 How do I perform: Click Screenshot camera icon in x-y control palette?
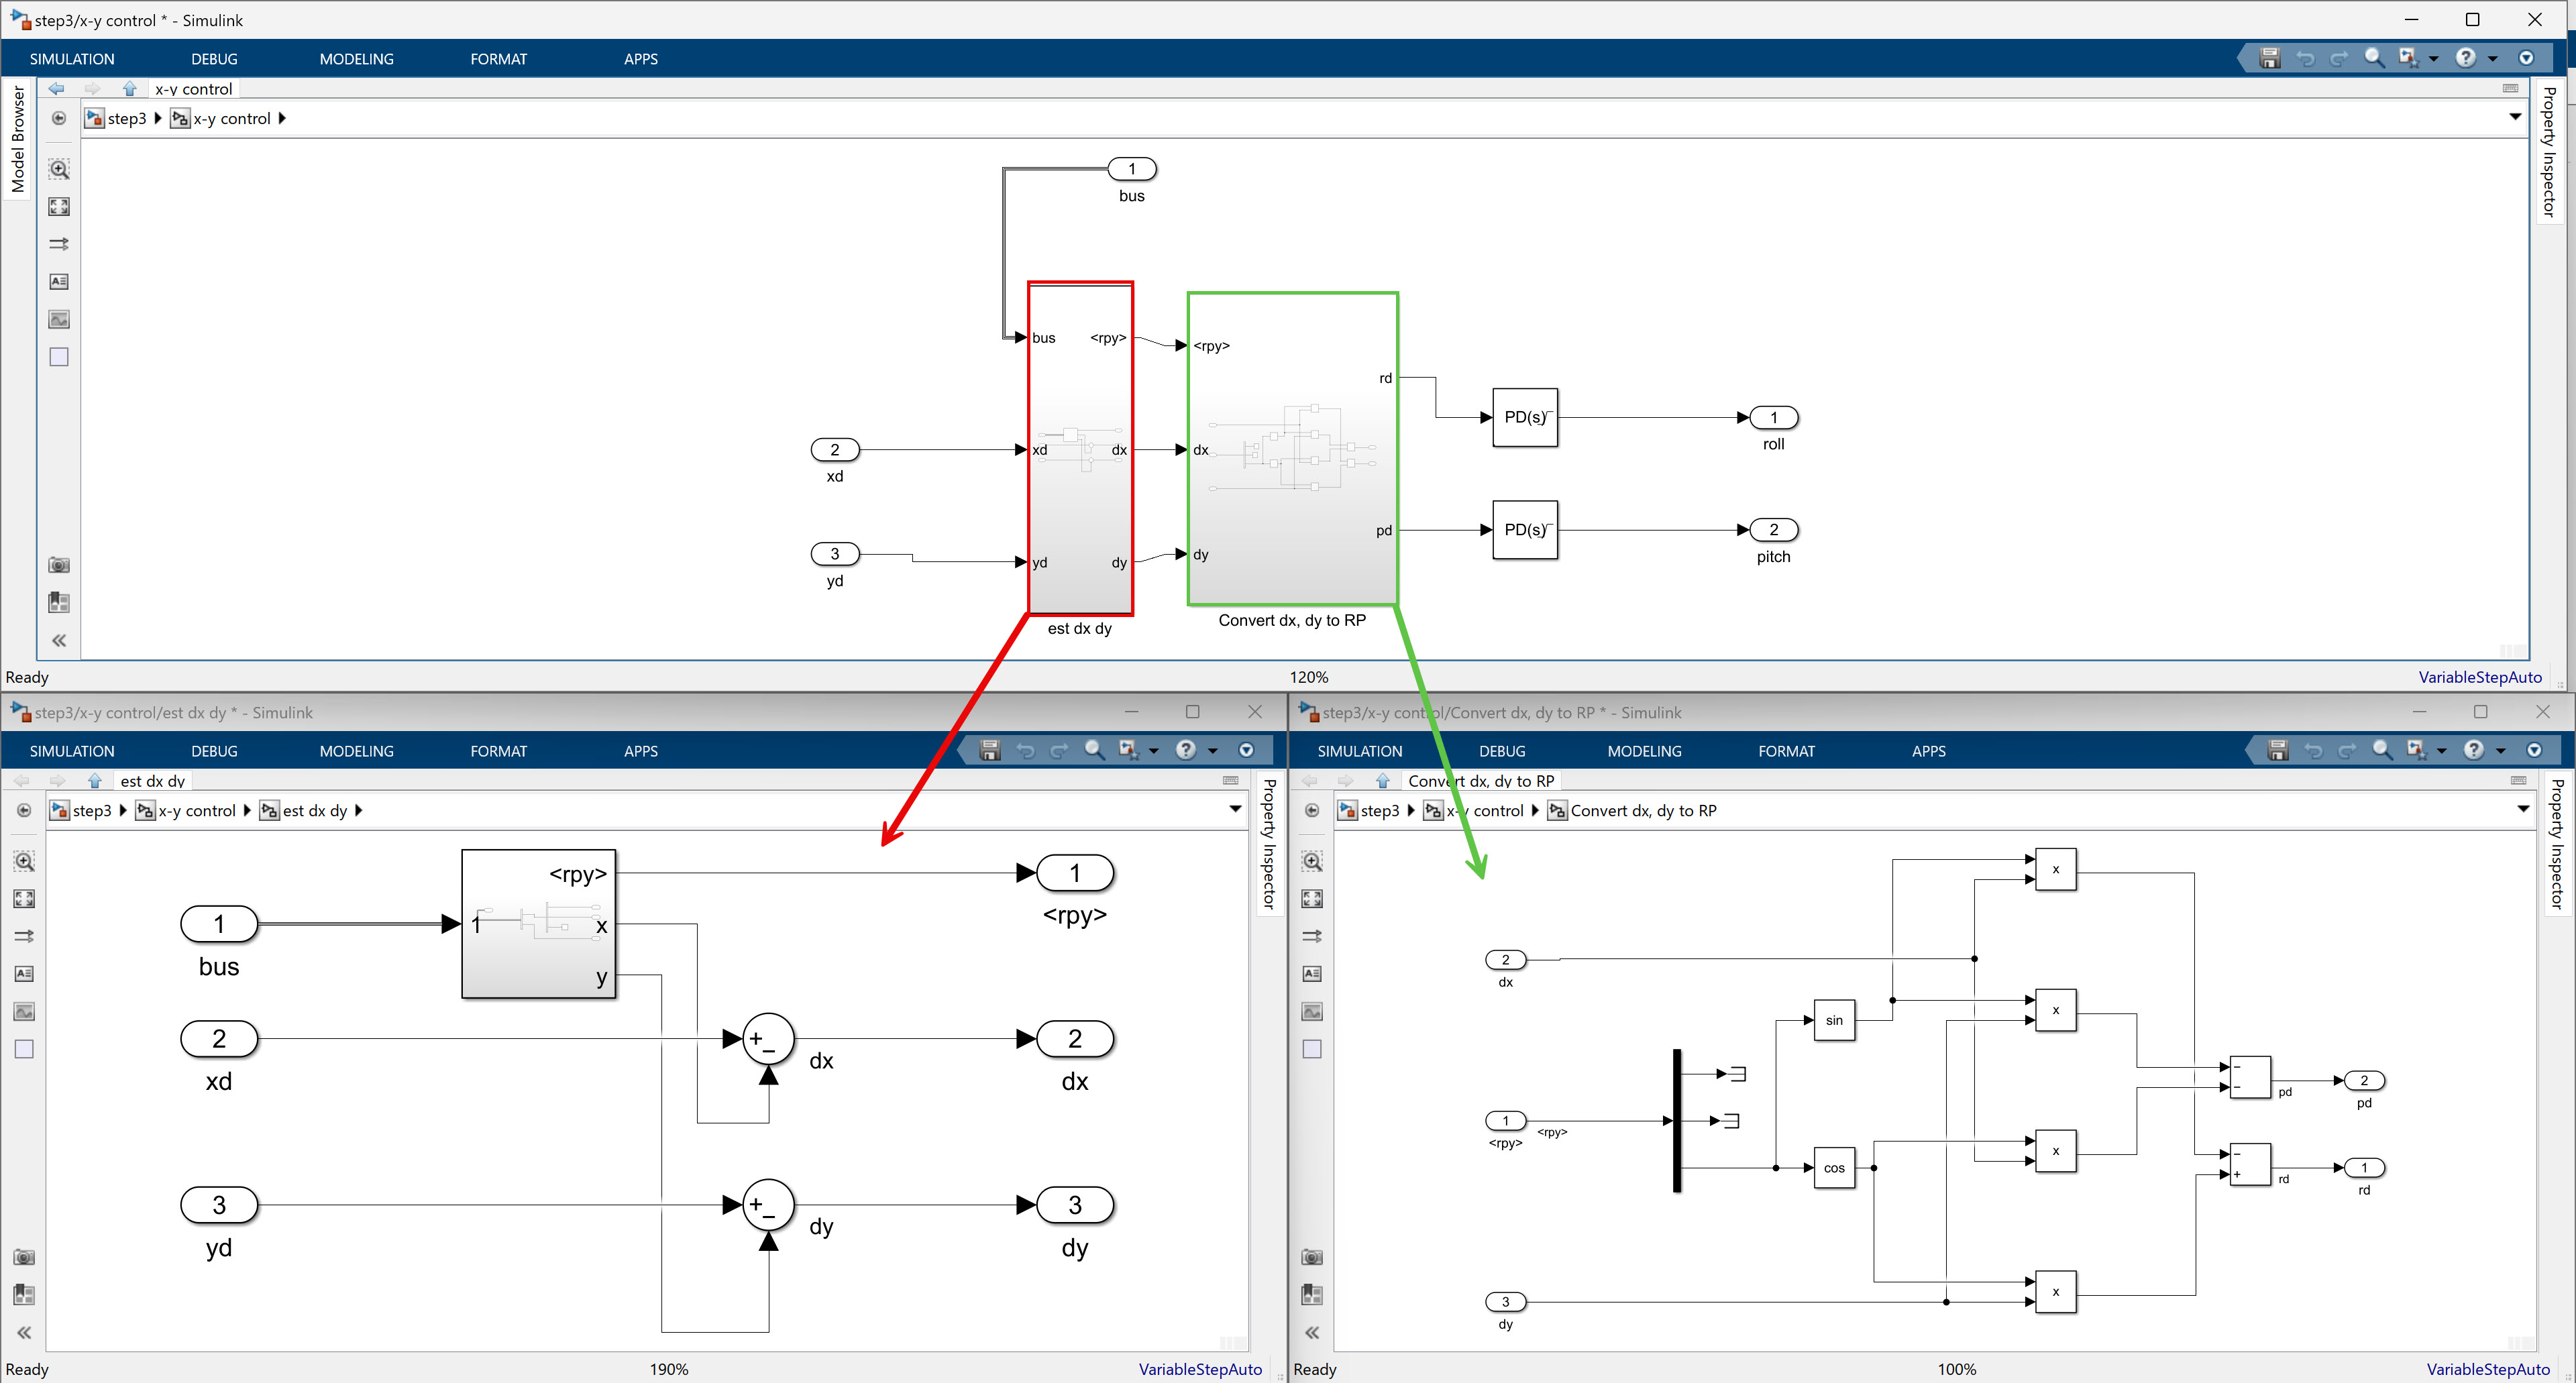[59, 565]
